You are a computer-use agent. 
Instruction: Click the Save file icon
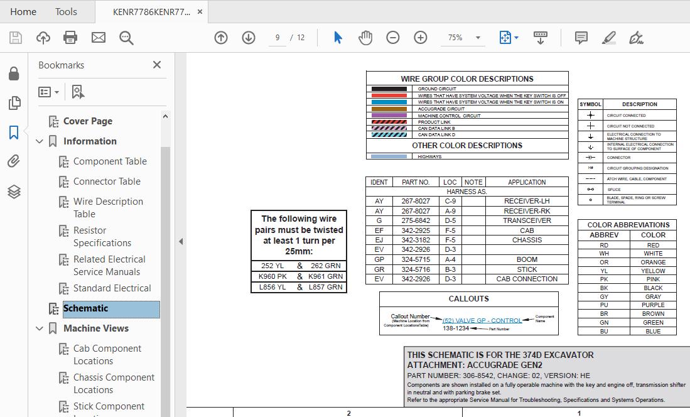pos(16,38)
